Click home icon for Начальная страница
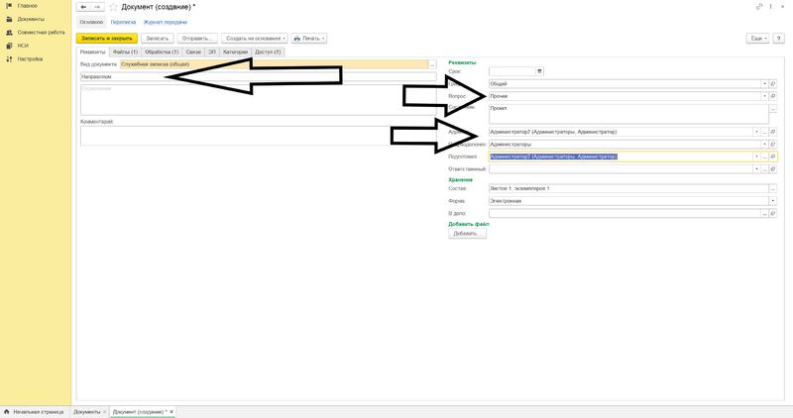 pos(7,411)
